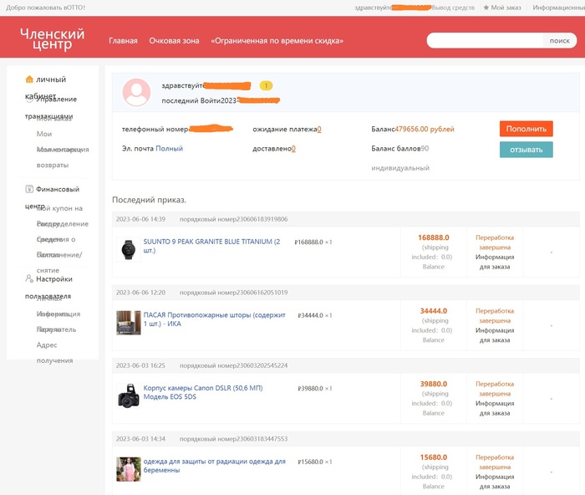Open Информация для заказа for SUUNTO order
Viewport: 585px width, 495px height.
(495, 262)
